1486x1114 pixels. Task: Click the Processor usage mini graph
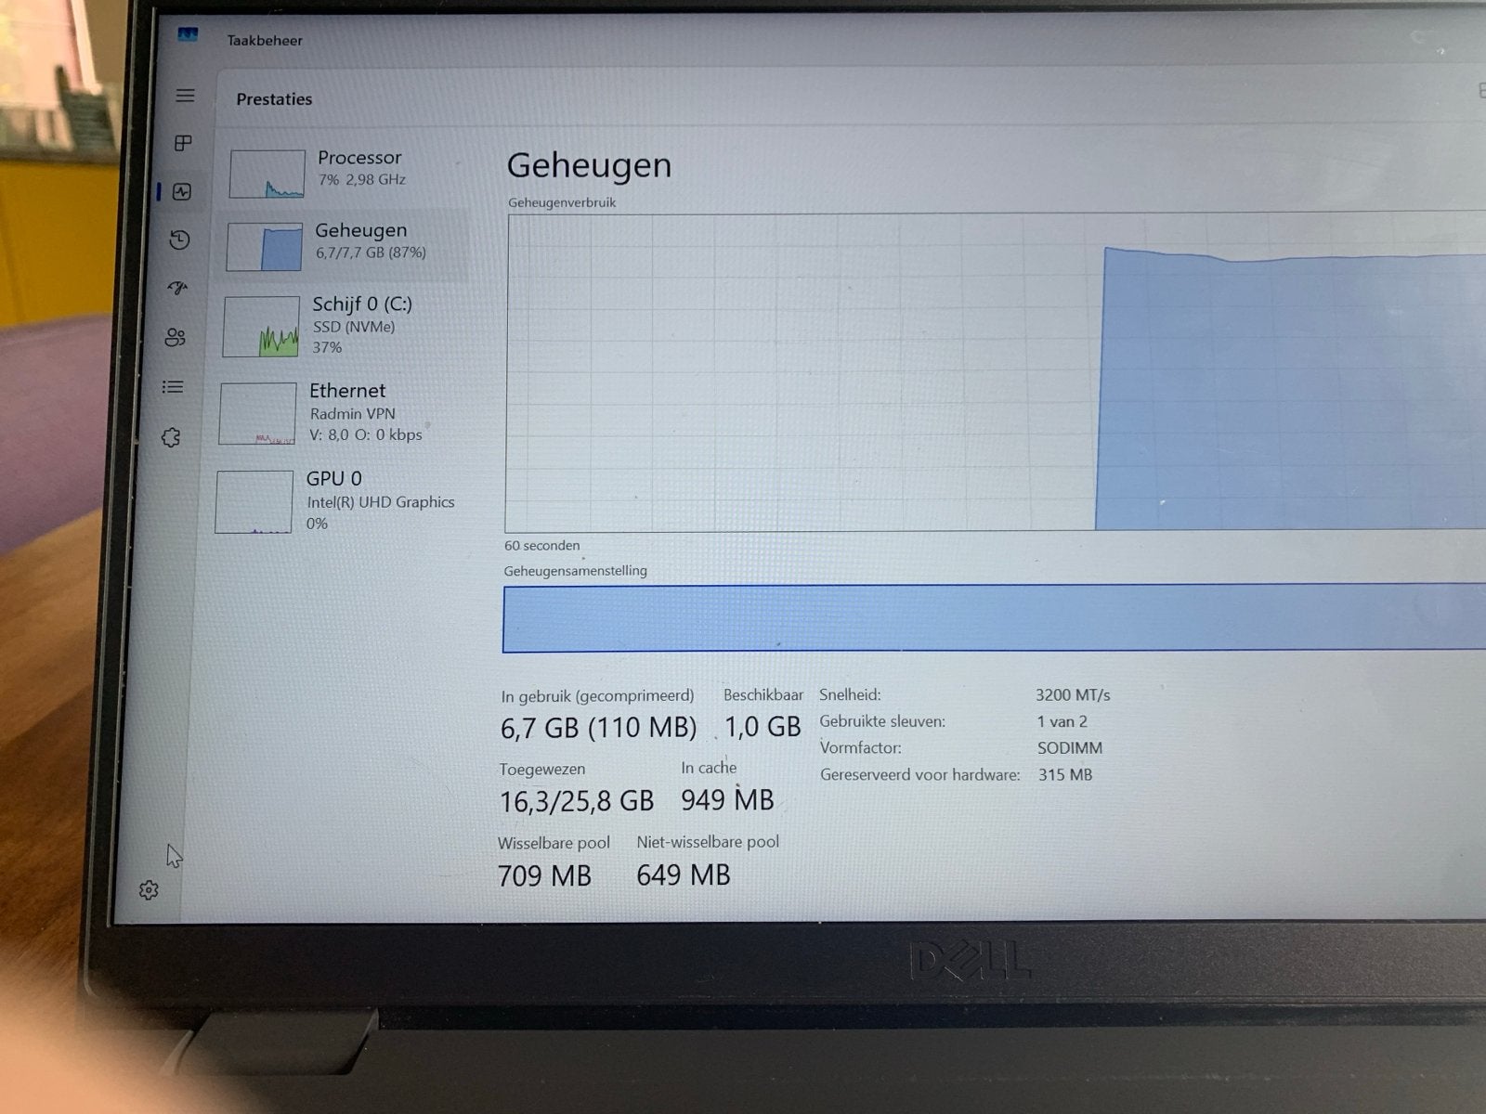click(267, 174)
